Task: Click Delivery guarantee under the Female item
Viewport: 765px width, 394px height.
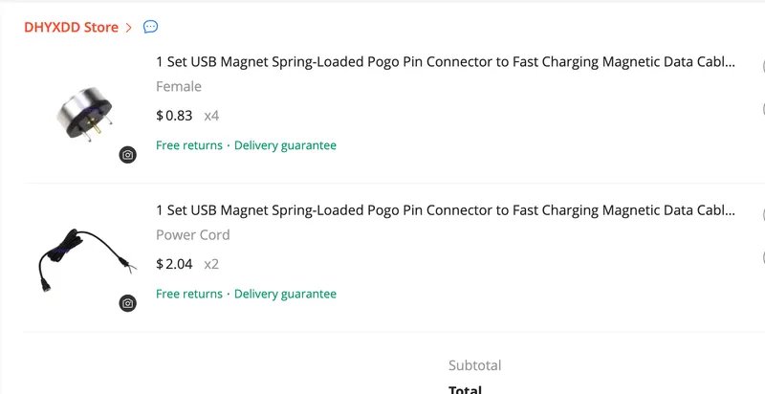Action: (x=285, y=145)
